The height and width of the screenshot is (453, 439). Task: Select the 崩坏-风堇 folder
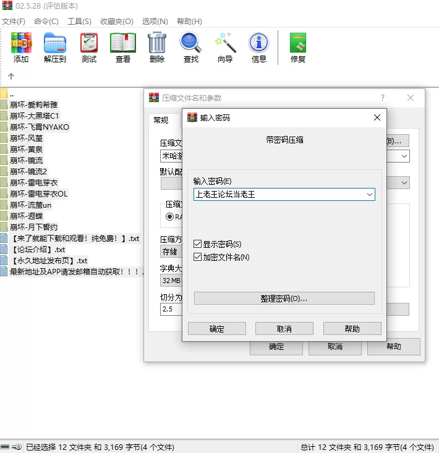tap(27, 138)
